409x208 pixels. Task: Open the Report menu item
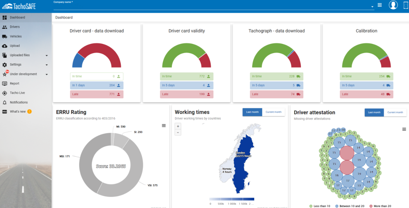coord(14,83)
